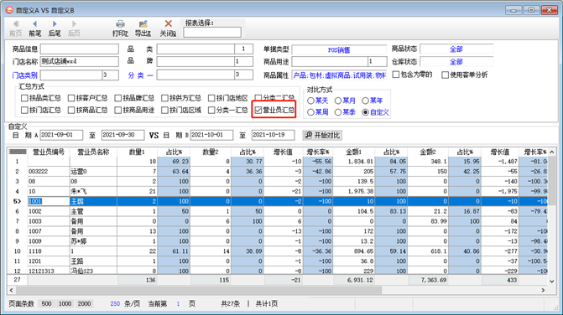Tick the 按商品用途 checkbox
This screenshot has height=315, width=563.
[x=117, y=110]
